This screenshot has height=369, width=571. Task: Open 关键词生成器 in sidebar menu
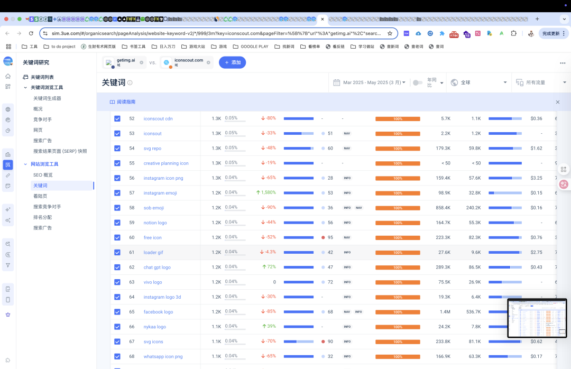tap(48, 98)
